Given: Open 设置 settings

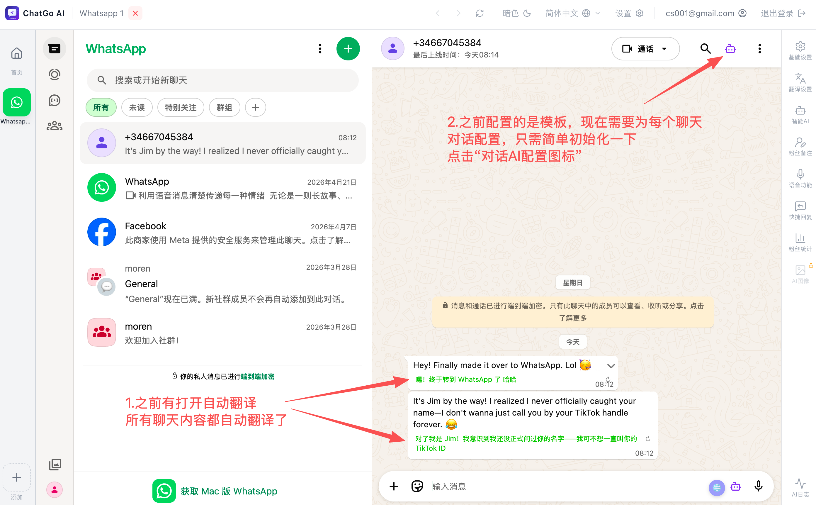Looking at the screenshot, I should [x=629, y=13].
